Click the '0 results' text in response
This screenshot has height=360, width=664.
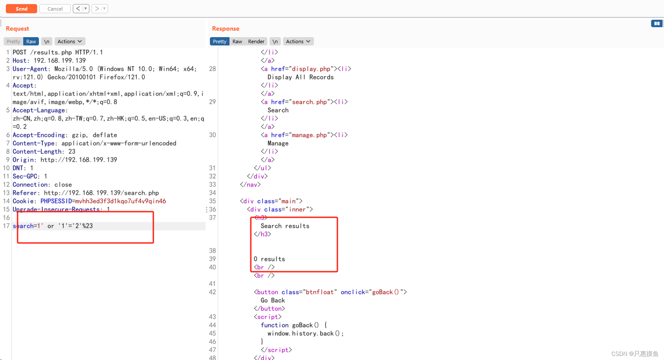269,259
